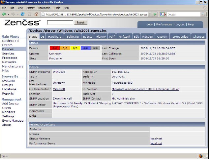The height and width of the screenshot is (160, 209).
Task: Click the Firefox Back arrow button
Action: point(4,14)
